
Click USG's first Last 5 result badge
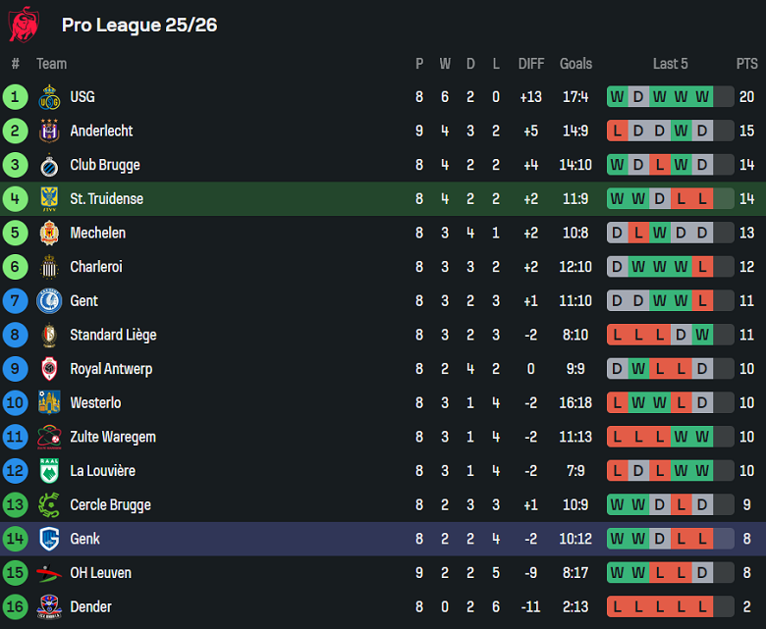617,97
